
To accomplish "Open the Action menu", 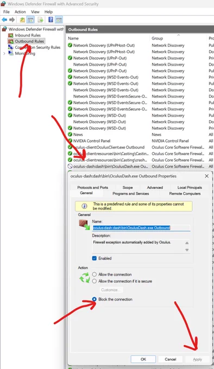I will tap(20, 12).
